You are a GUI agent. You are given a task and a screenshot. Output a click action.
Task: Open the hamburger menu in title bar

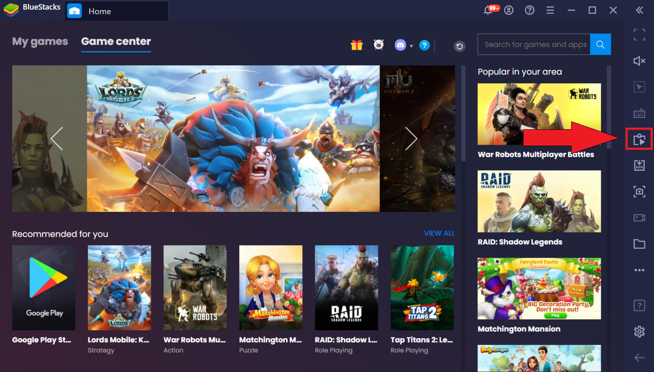pyautogui.click(x=550, y=10)
